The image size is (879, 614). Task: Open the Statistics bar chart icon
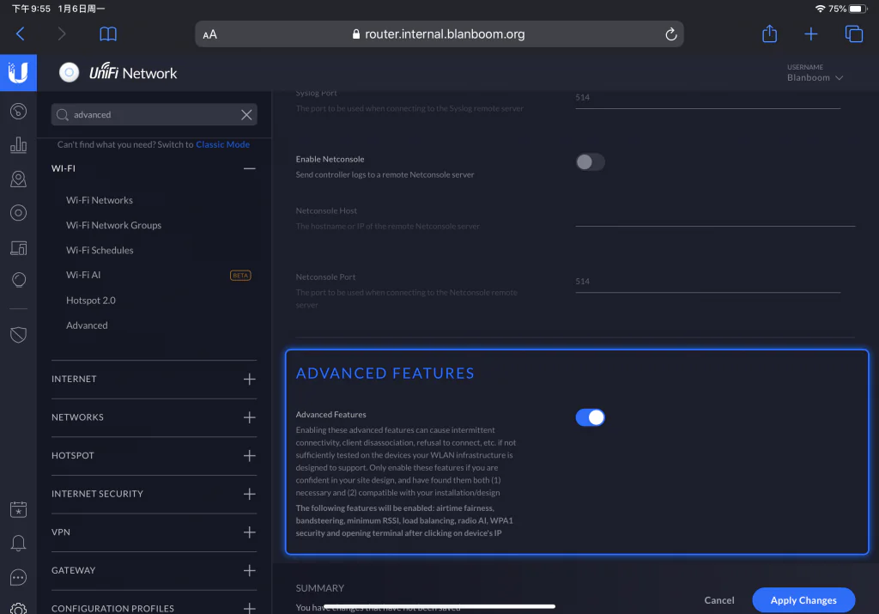[x=19, y=144]
